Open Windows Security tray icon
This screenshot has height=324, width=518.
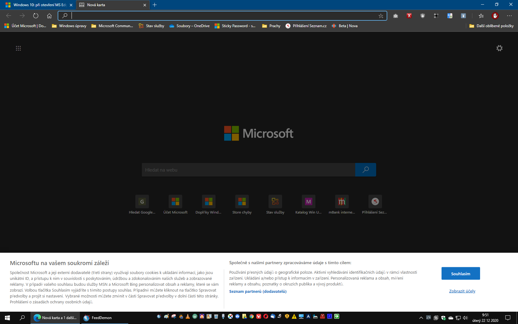443,318
